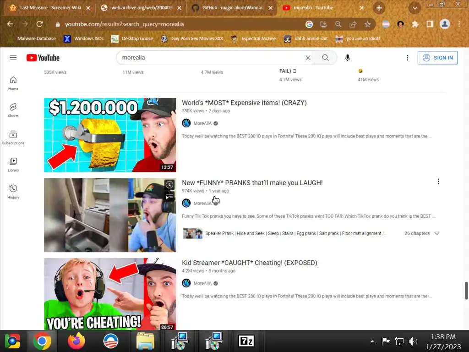
Task: Expand the 26 chapters list
Action: [437, 233]
